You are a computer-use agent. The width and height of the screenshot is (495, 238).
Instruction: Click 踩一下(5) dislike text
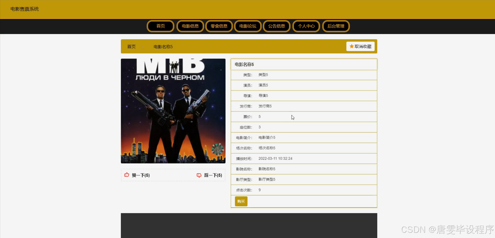213,175
